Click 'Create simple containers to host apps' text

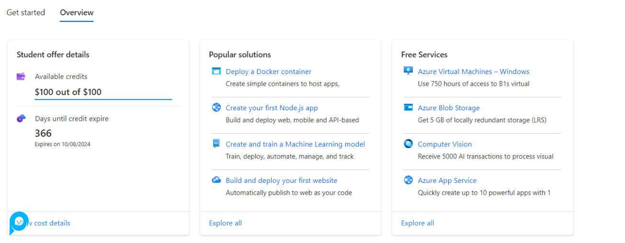(283, 84)
